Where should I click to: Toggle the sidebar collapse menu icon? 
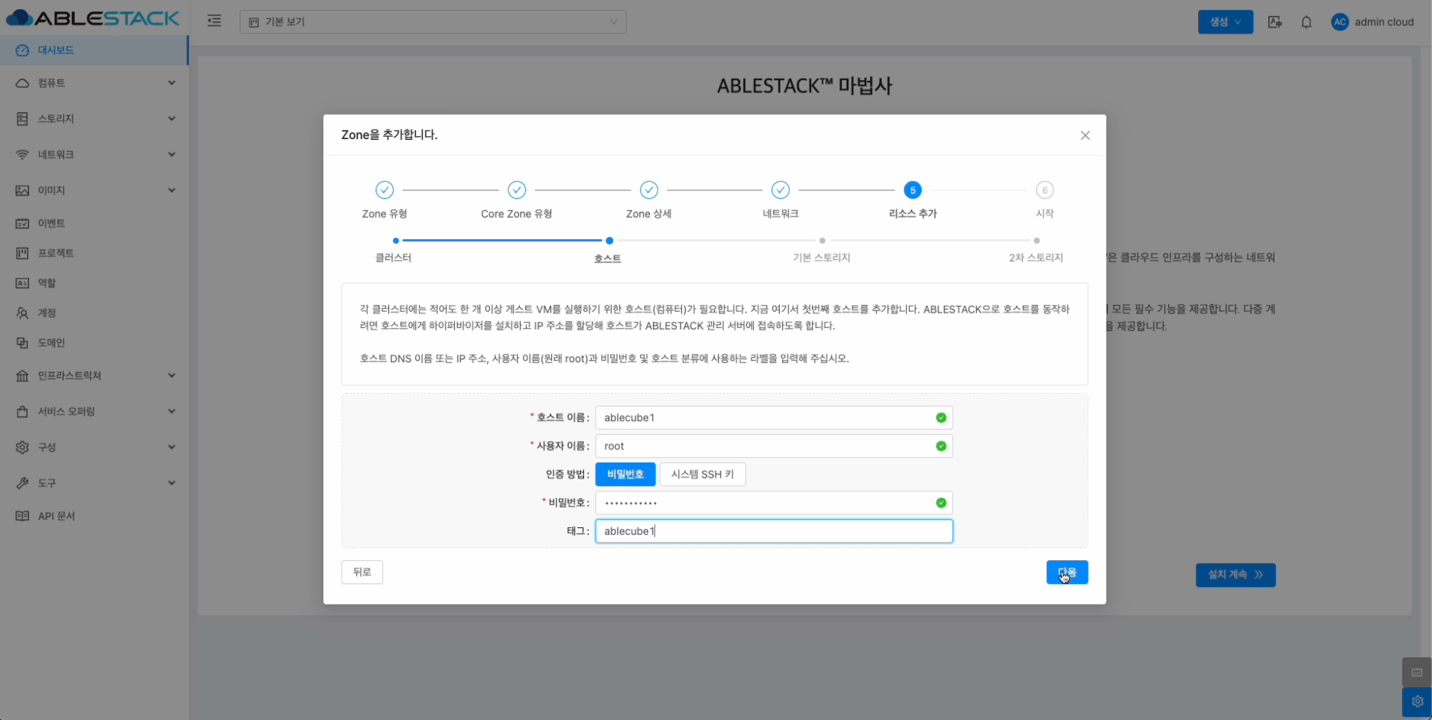point(214,21)
